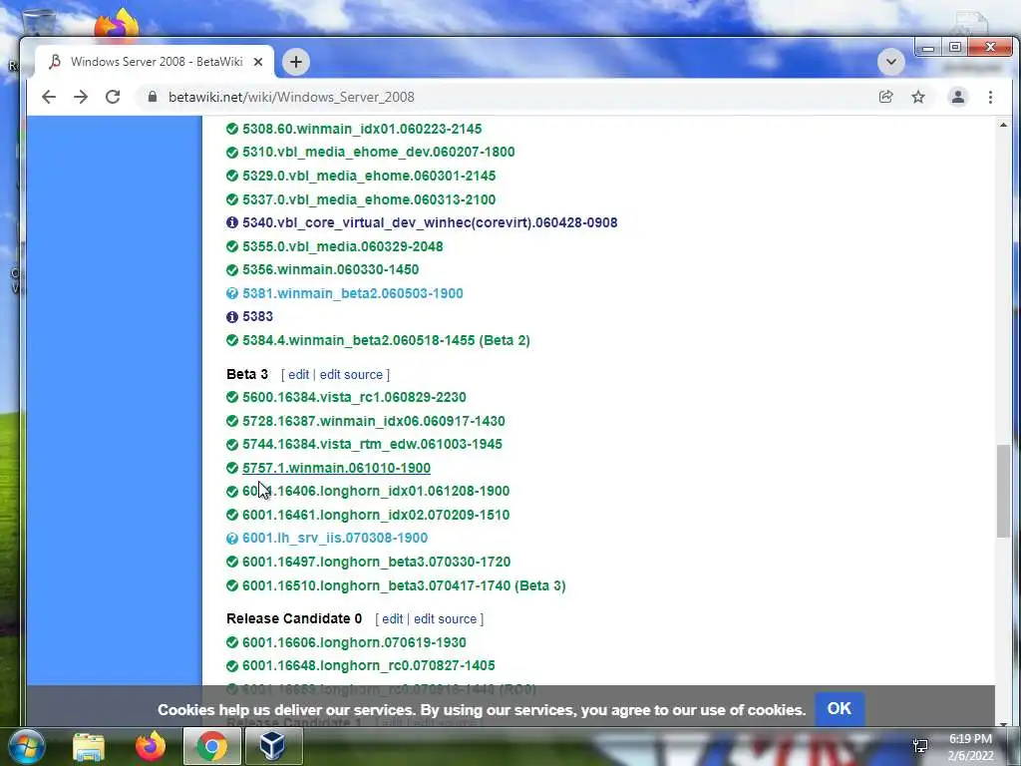Open build 6001.lh_srv_iis.070308-1900

(335, 538)
